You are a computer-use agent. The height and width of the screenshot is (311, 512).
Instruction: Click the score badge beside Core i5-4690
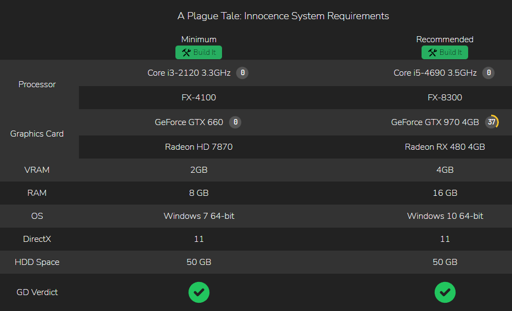click(488, 73)
